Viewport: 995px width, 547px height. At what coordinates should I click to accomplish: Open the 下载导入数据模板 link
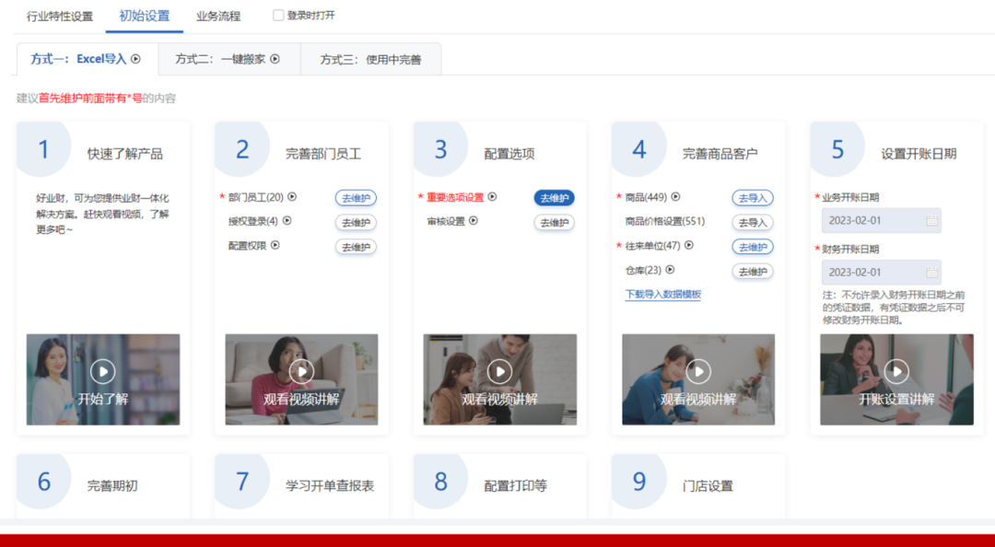[663, 295]
